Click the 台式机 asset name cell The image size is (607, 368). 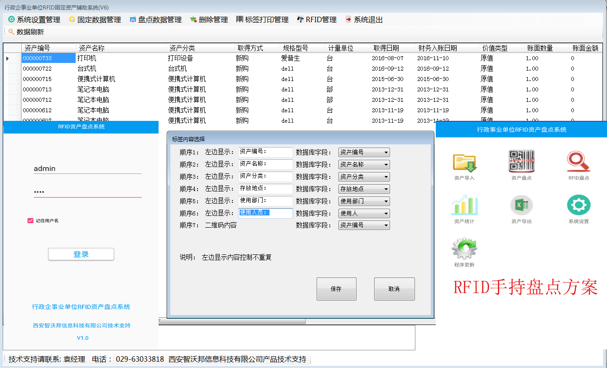(x=121, y=68)
